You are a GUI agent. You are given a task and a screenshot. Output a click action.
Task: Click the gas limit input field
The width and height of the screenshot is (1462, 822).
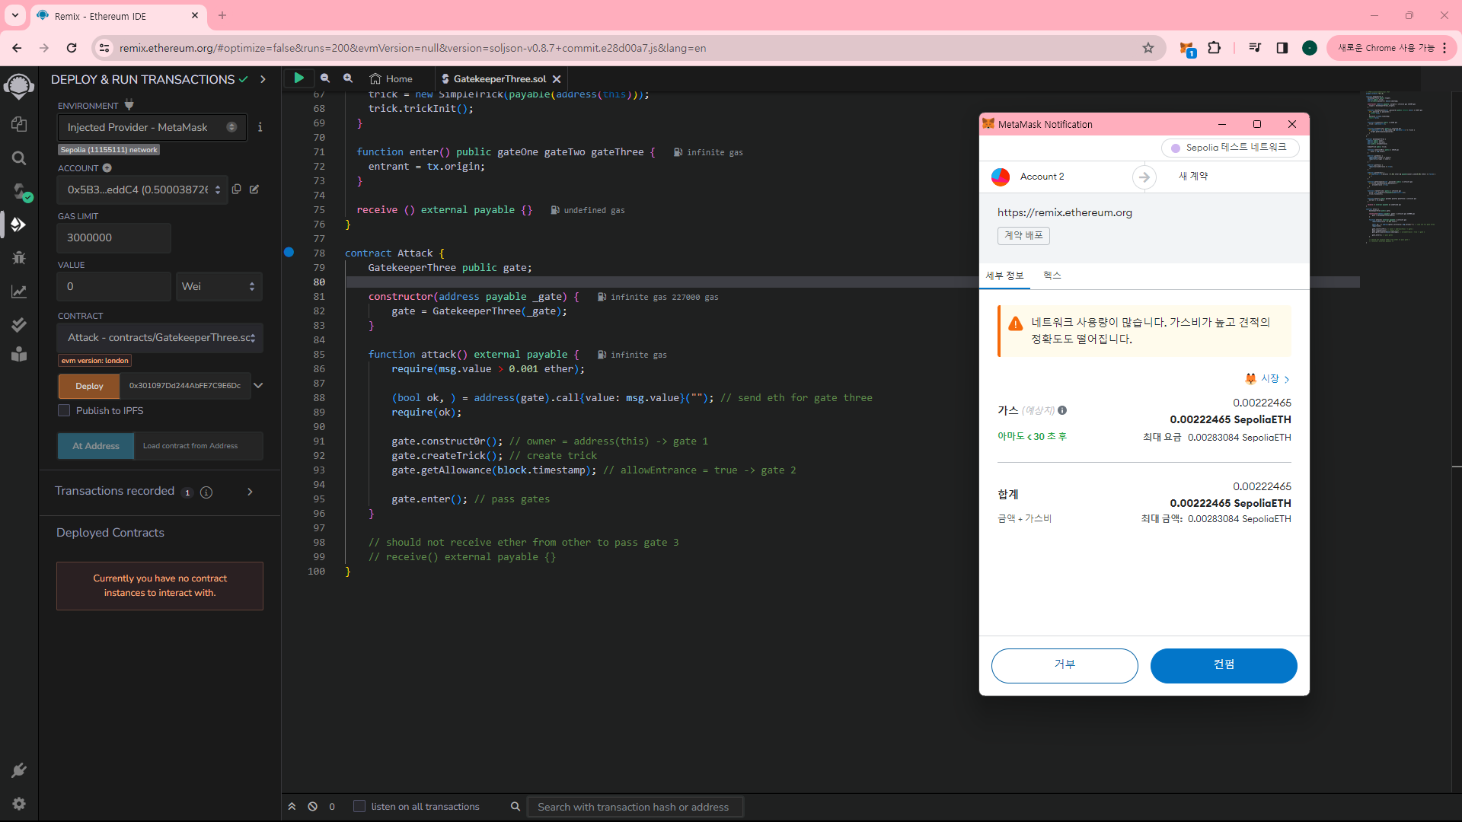pos(113,238)
